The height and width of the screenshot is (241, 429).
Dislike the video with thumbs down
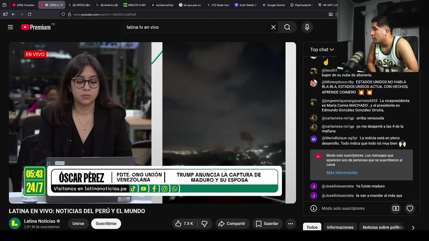[x=204, y=224]
